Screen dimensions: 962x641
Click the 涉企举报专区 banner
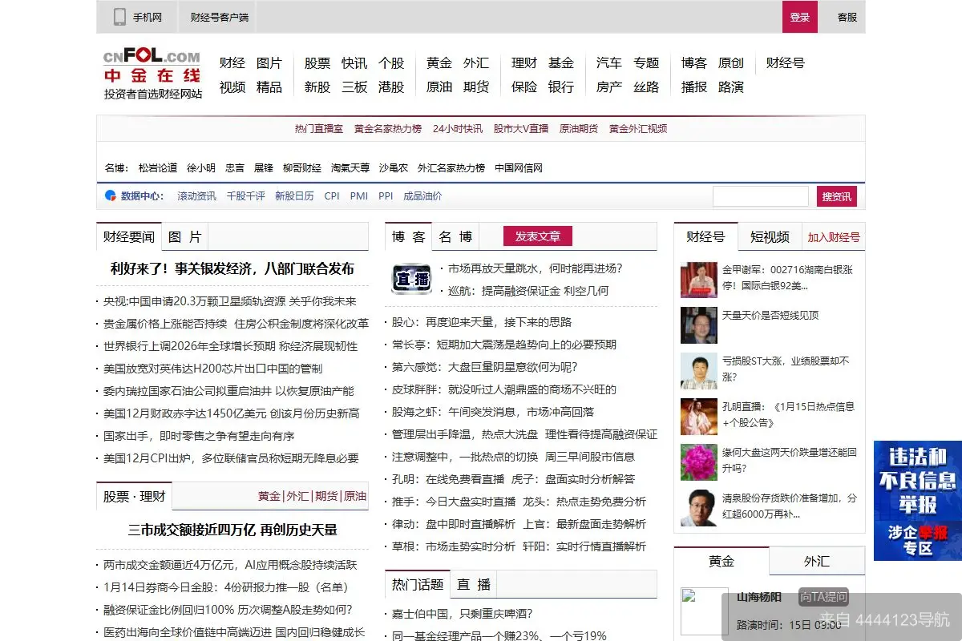click(x=918, y=540)
